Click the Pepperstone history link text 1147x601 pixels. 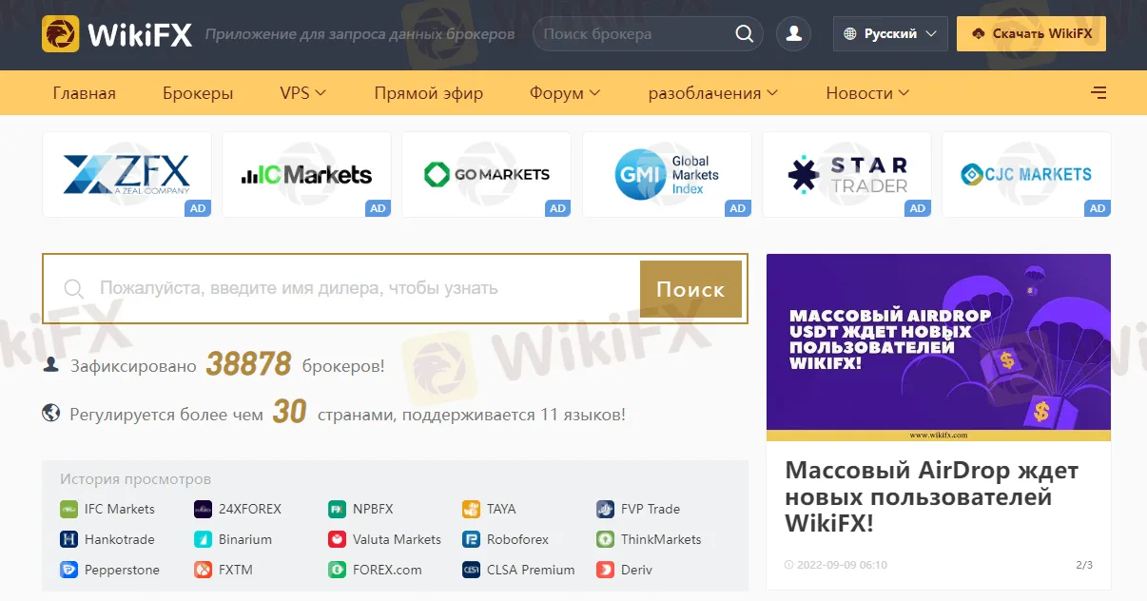(122, 570)
